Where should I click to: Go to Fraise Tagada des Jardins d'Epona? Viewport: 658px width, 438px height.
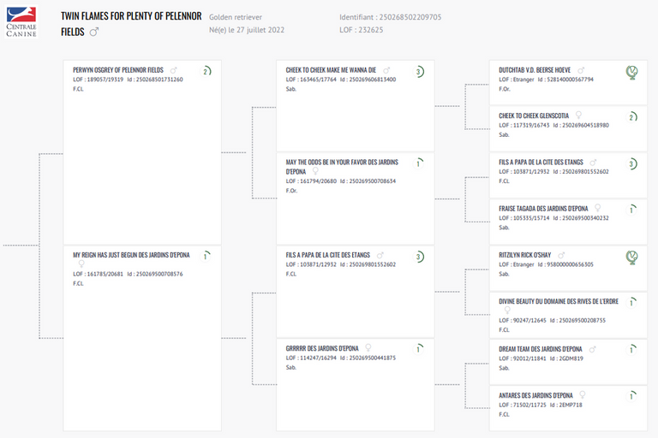click(544, 209)
